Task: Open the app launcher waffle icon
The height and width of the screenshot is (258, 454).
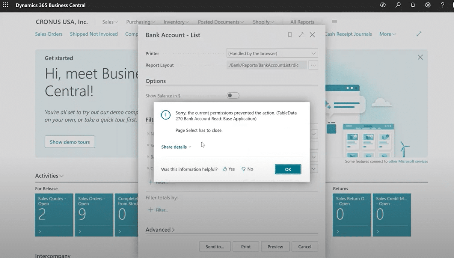Action: pos(5,5)
